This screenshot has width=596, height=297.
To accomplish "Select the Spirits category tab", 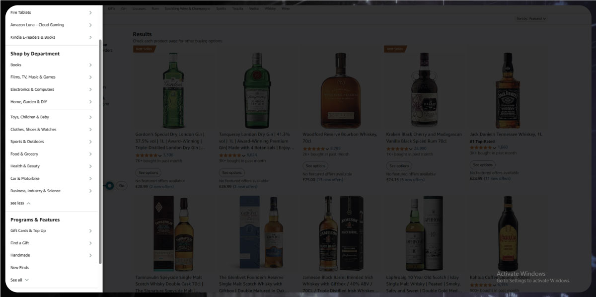I will (221, 8).
